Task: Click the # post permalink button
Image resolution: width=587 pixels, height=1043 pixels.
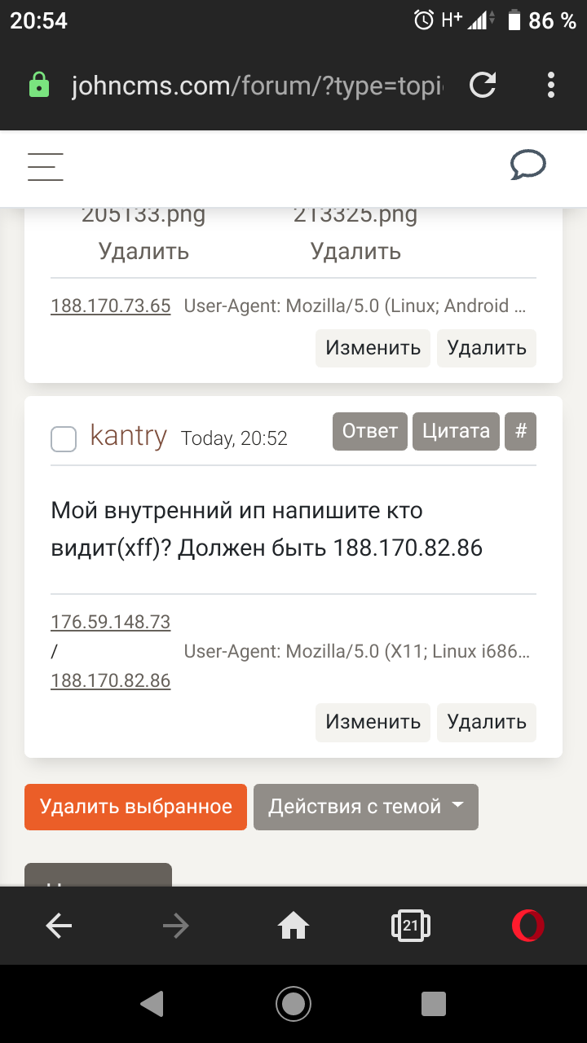Action: click(x=521, y=431)
